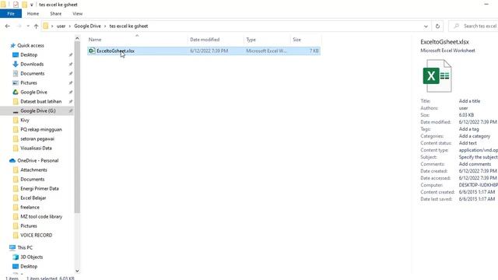Select This PC in navigation pane

tap(25, 247)
